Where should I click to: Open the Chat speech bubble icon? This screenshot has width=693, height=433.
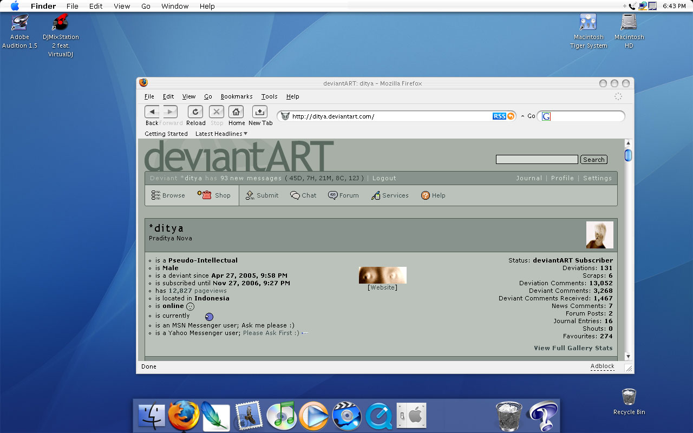coord(295,195)
